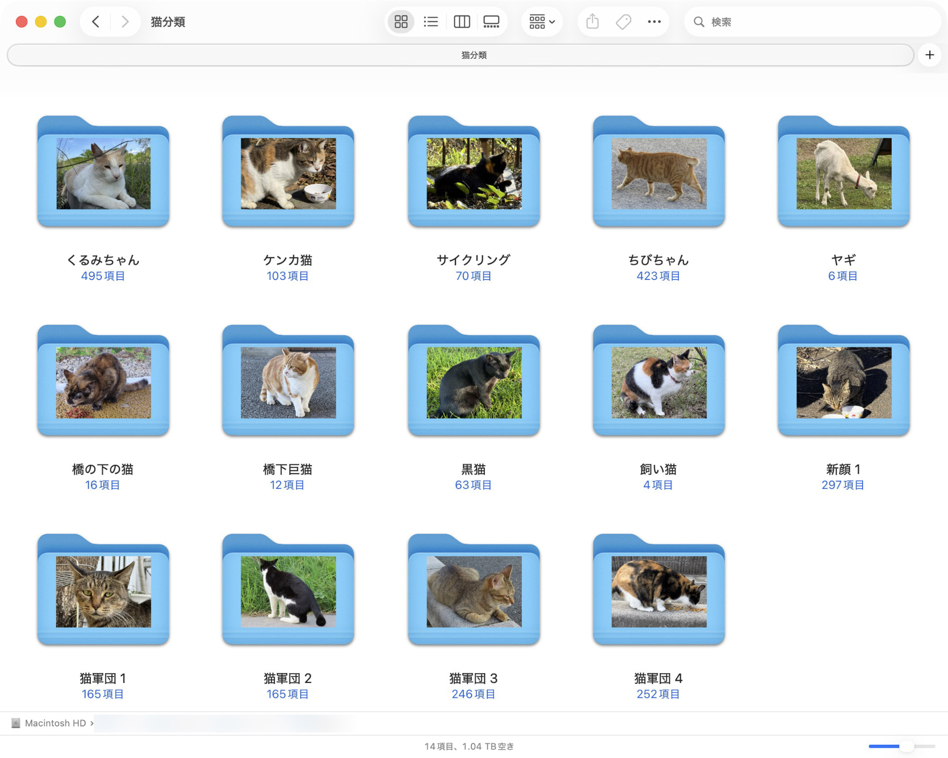Viewport: 948px width, 758px height.
Task: Expand the Macintosh HD breadcrumb
Action: (x=92, y=723)
